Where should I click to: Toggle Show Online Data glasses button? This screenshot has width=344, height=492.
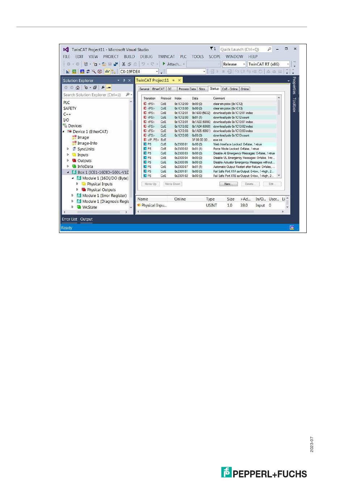(x=108, y=72)
